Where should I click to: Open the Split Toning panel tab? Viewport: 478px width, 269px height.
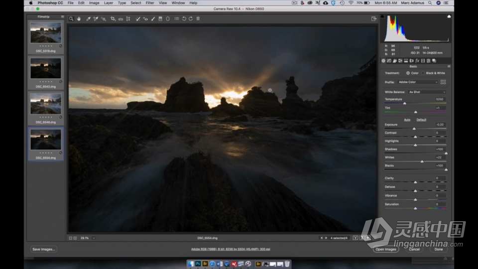coord(406,61)
